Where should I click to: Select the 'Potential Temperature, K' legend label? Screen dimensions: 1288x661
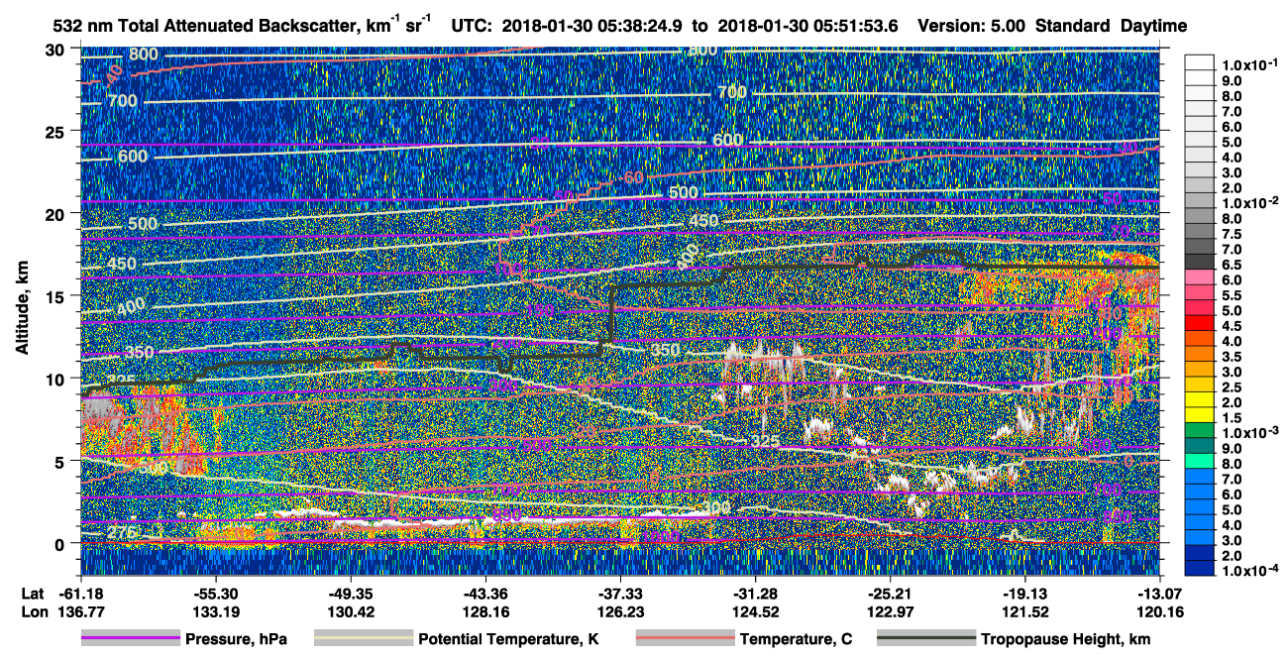click(x=508, y=640)
